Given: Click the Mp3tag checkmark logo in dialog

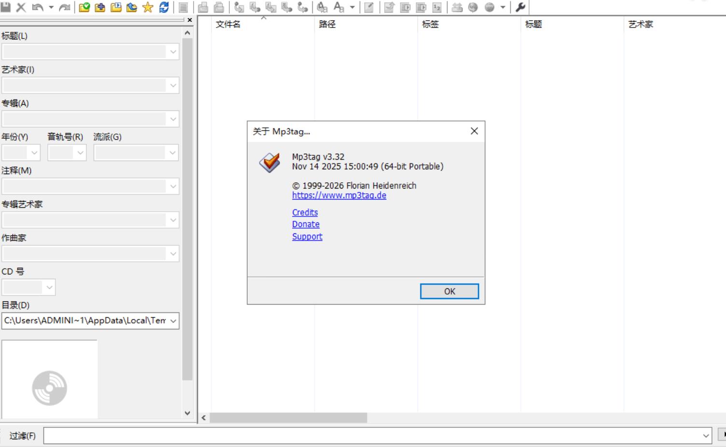Looking at the screenshot, I should pos(269,163).
